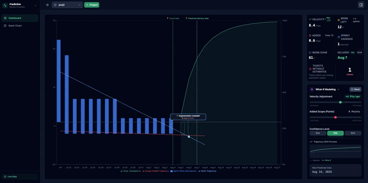
Task: Click the Live Data indicator
Action: (x=20, y=177)
